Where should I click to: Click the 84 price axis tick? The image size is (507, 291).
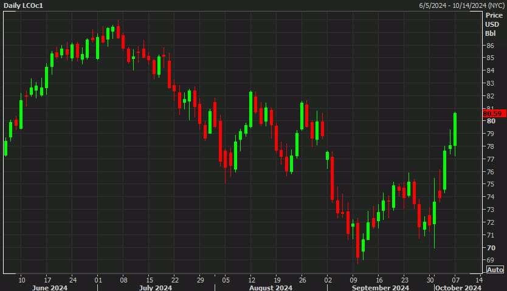(x=490, y=70)
